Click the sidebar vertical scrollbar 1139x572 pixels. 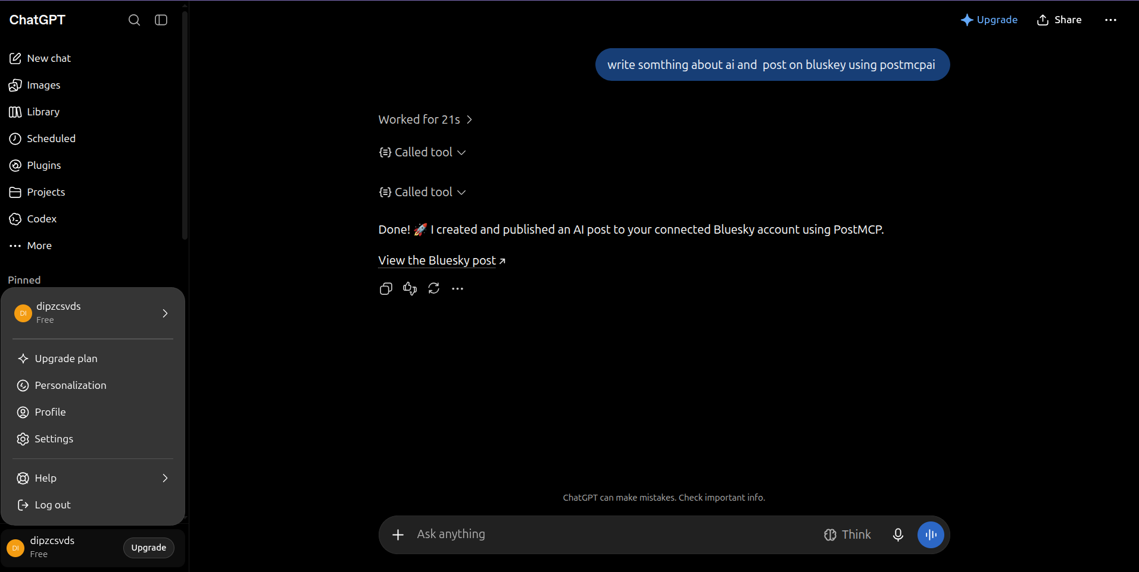185,125
